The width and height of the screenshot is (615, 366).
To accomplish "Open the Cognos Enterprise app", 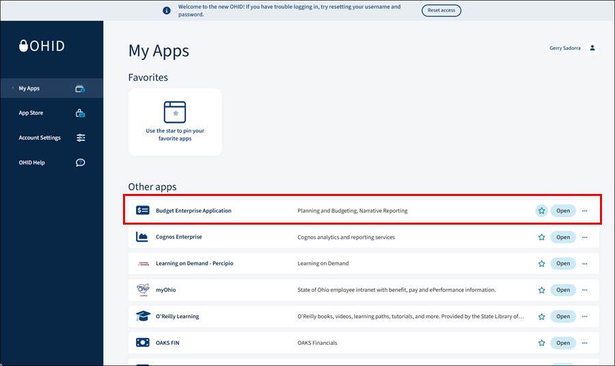I will [x=563, y=238].
